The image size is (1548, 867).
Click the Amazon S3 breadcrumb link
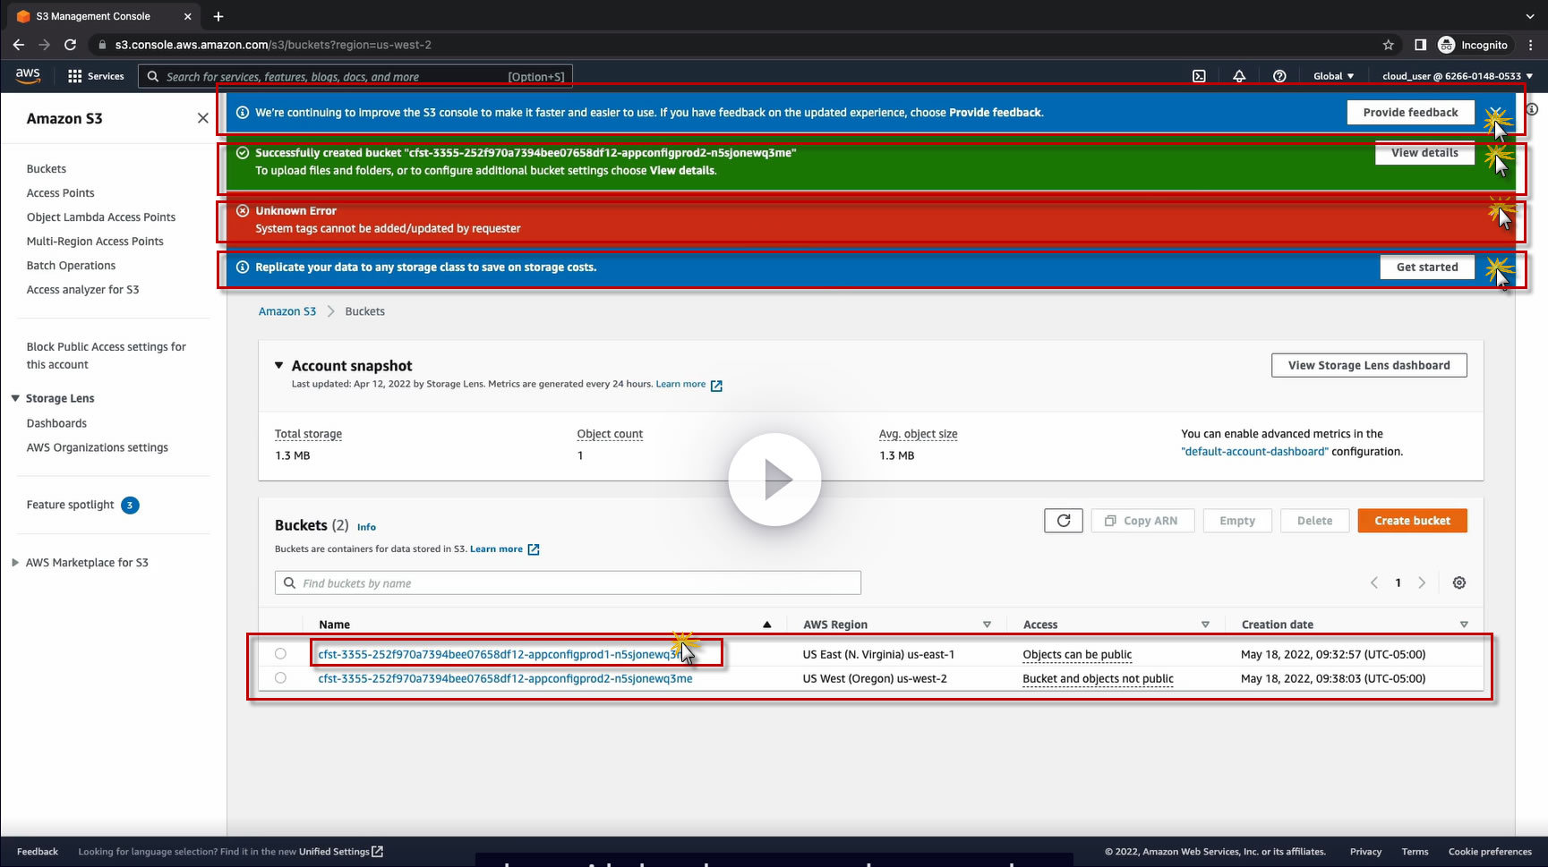pos(287,311)
